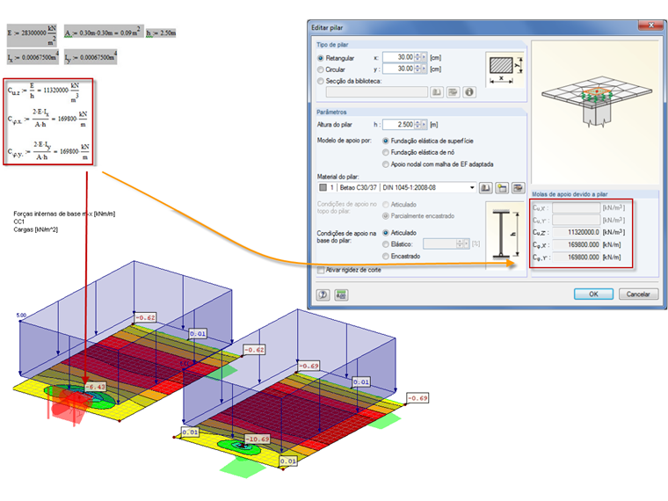Select the Circular pillar type

click(x=321, y=69)
